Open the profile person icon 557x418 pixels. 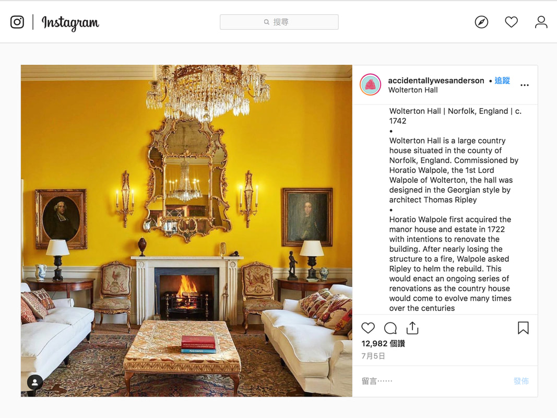pyautogui.click(x=541, y=22)
